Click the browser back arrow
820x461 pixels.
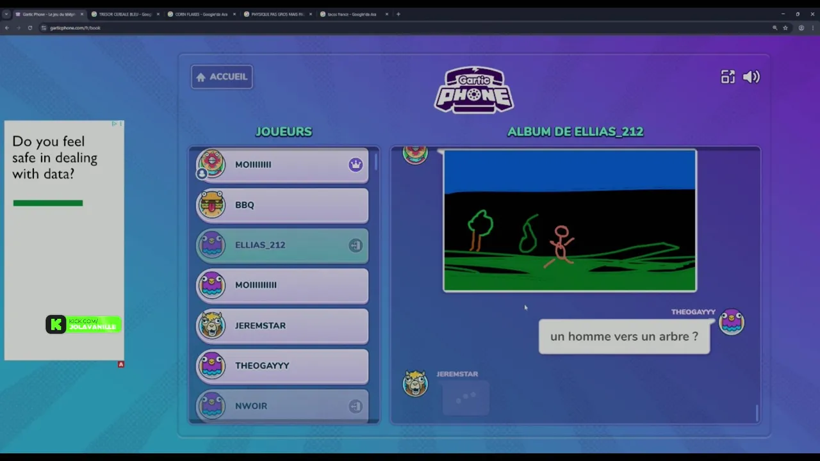(7, 28)
